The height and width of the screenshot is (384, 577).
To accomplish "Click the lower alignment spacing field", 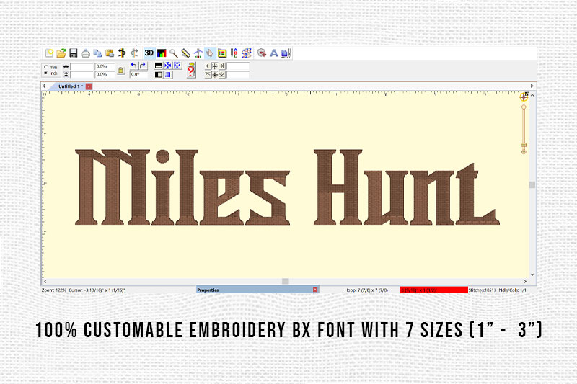I will point(238,75).
